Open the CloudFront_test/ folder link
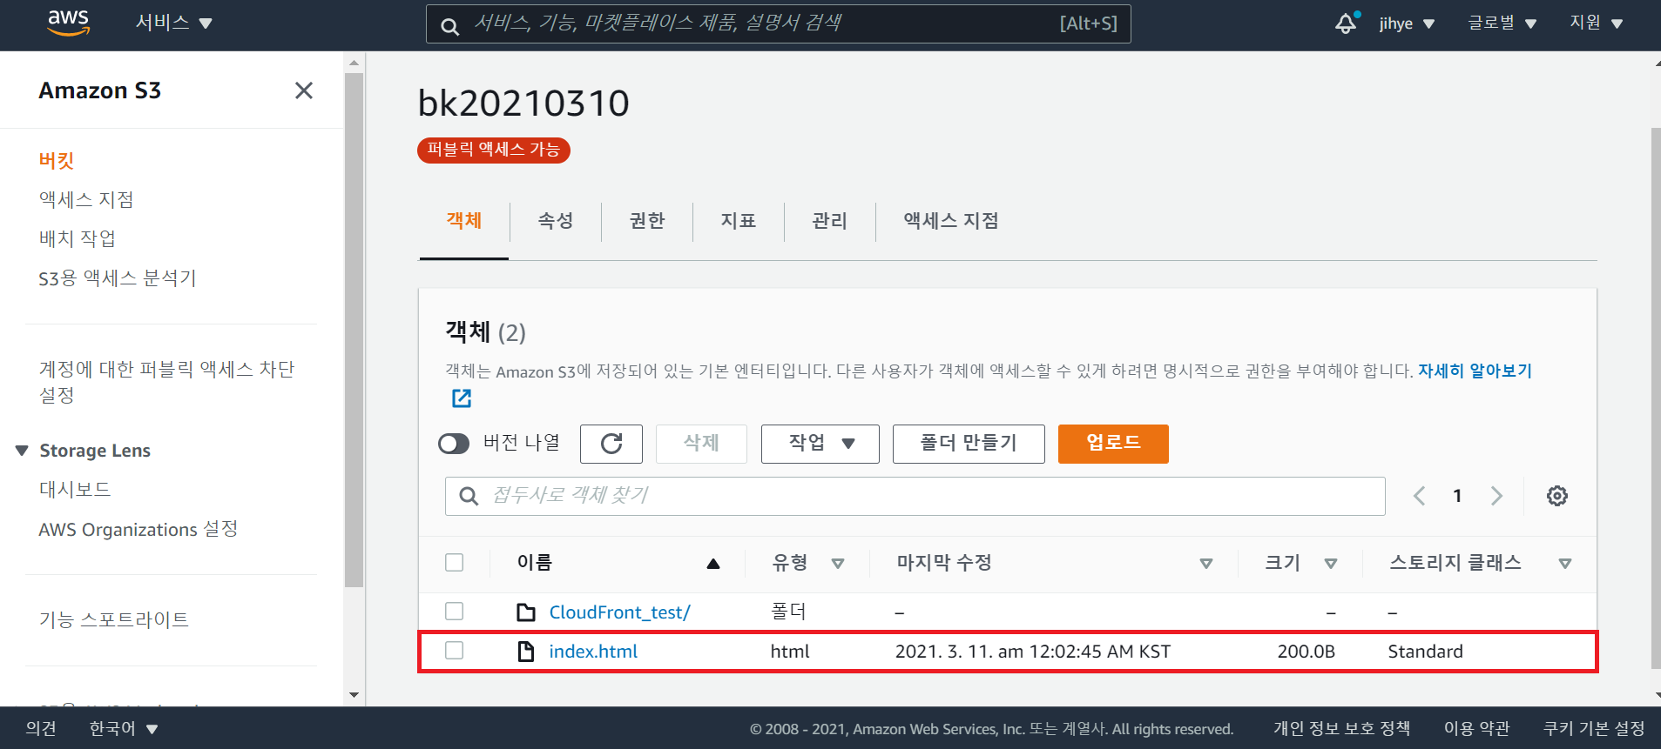Viewport: 1661px width, 749px height. click(619, 612)
